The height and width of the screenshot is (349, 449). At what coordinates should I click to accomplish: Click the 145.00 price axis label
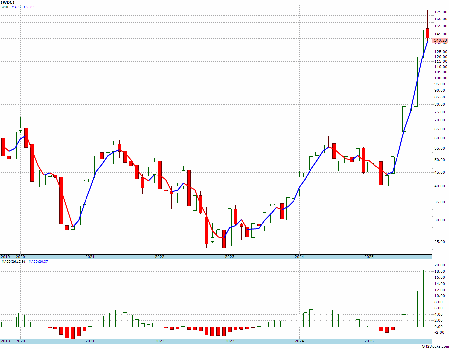click(x=441, y=34)
